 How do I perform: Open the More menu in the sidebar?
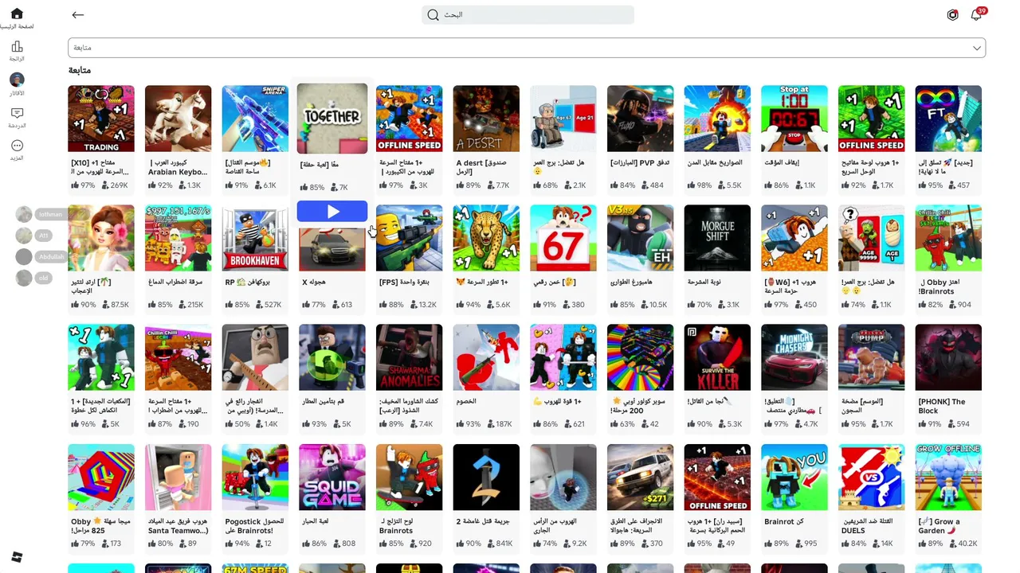(x=17, y=146)
